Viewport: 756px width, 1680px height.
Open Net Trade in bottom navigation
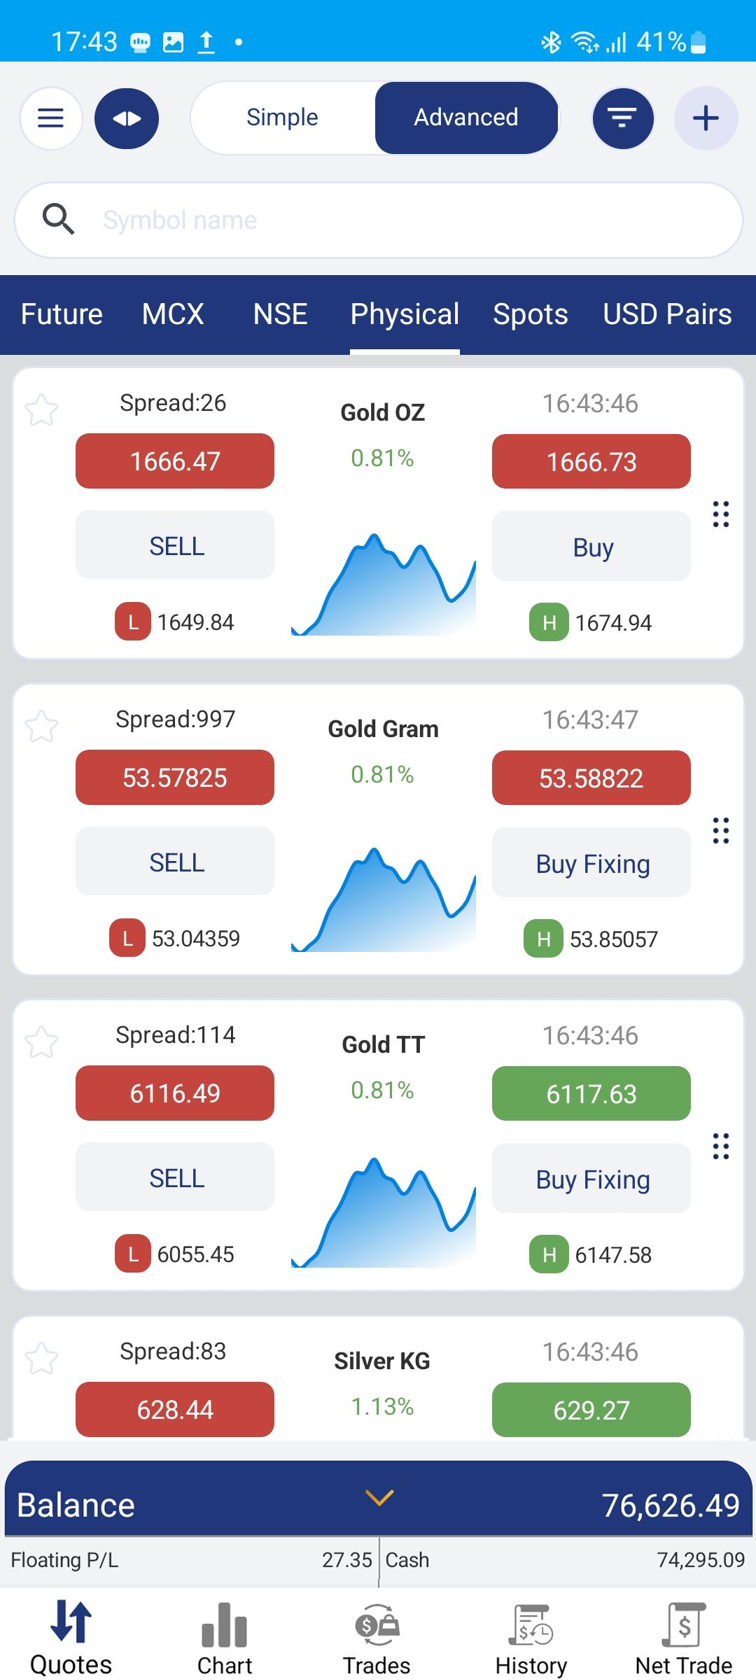pyautogui.click(x=683, y=1638)
